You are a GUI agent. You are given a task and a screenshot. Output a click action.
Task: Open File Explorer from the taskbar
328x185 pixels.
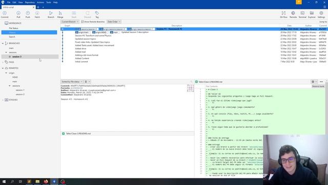pyautogui.click(x=37, y=181)
